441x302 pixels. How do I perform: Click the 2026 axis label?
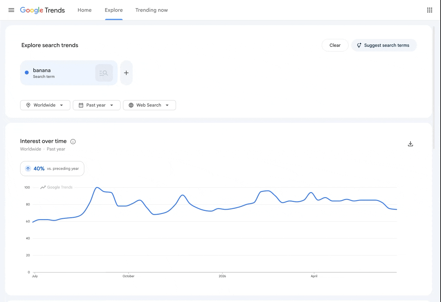click(222, 276)
